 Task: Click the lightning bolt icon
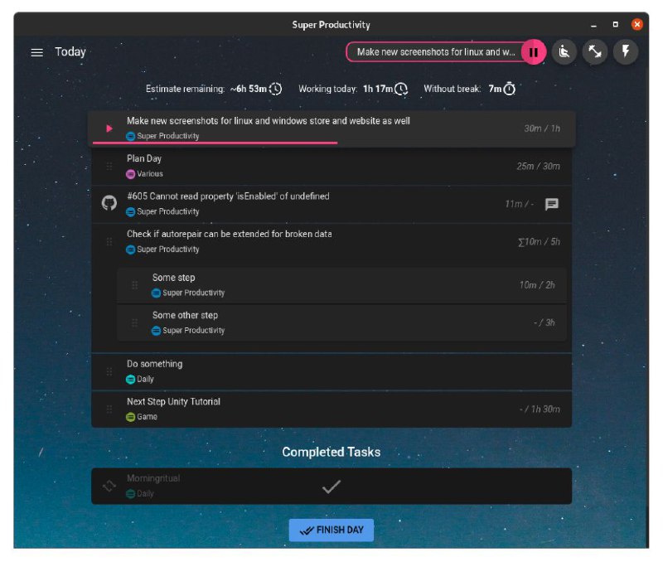[626, 52]
